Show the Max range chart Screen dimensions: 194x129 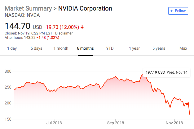pos(183,48)
